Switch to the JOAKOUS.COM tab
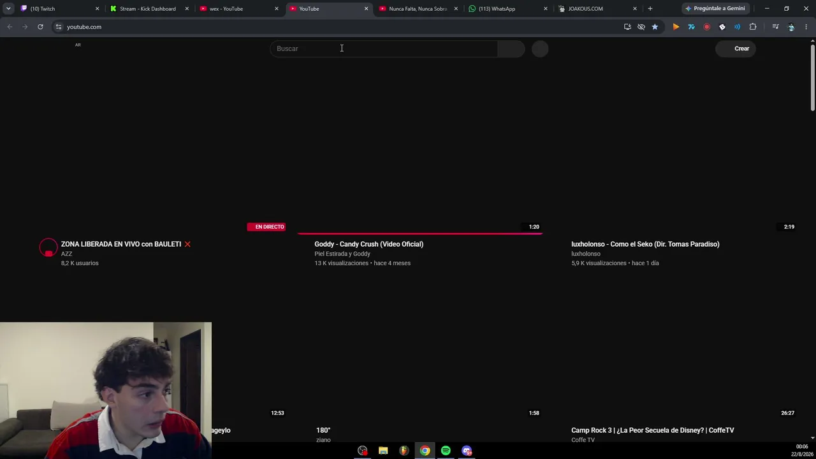 597,9
